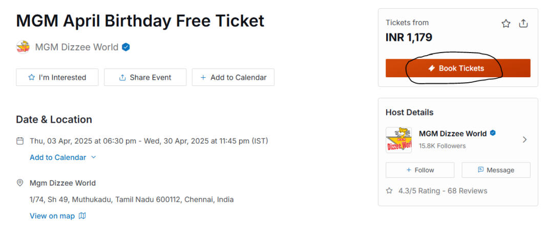Click the calendar icon beside event date
This screenshot has height=229, width=547.
point(20,141)
